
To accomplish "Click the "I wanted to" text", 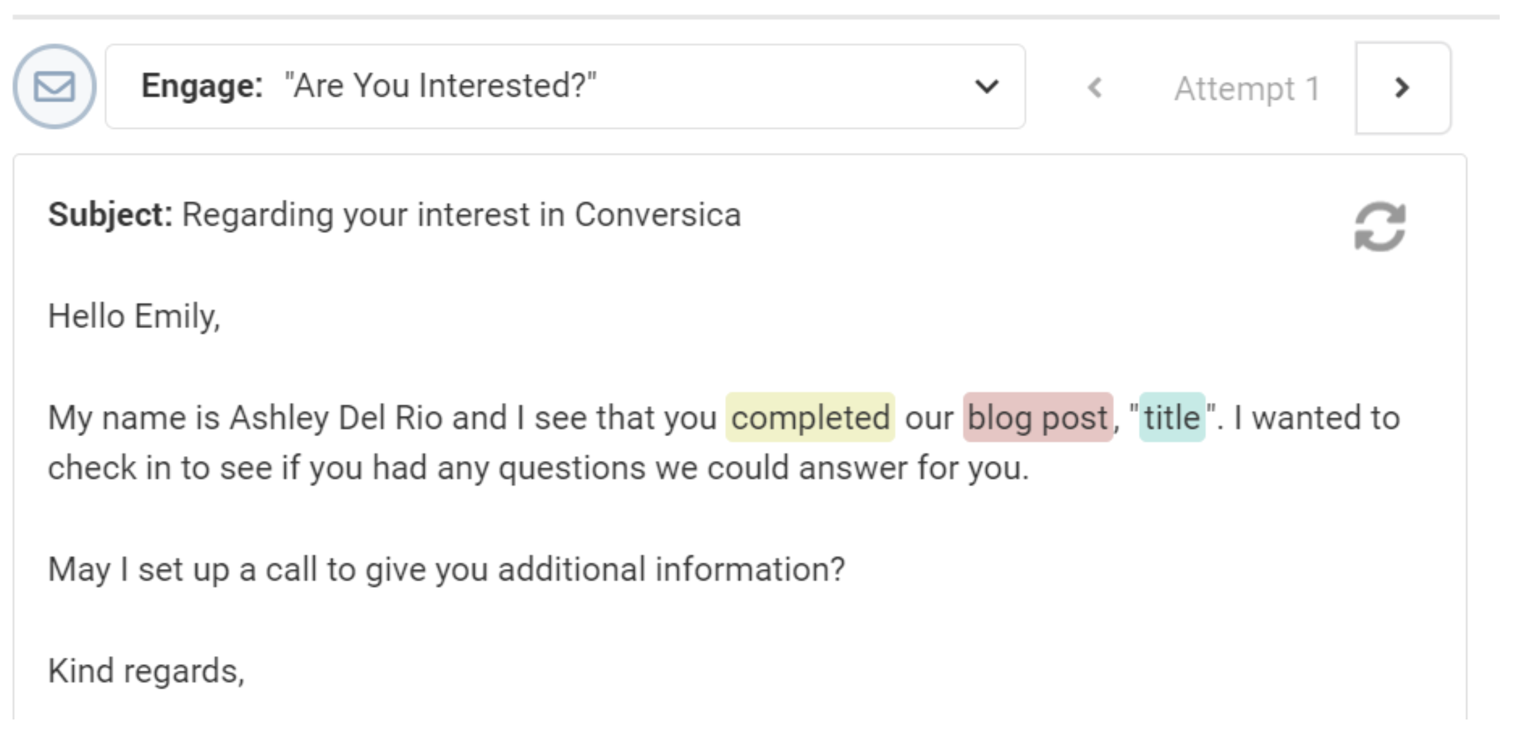I will point(1316,417).
